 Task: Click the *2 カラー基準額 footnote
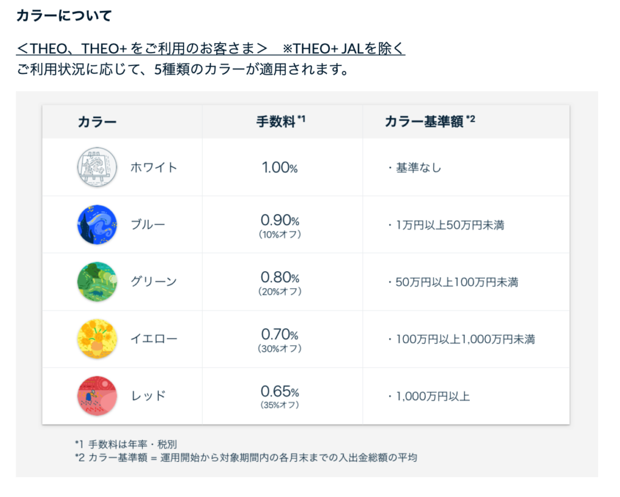click(246, 458)
